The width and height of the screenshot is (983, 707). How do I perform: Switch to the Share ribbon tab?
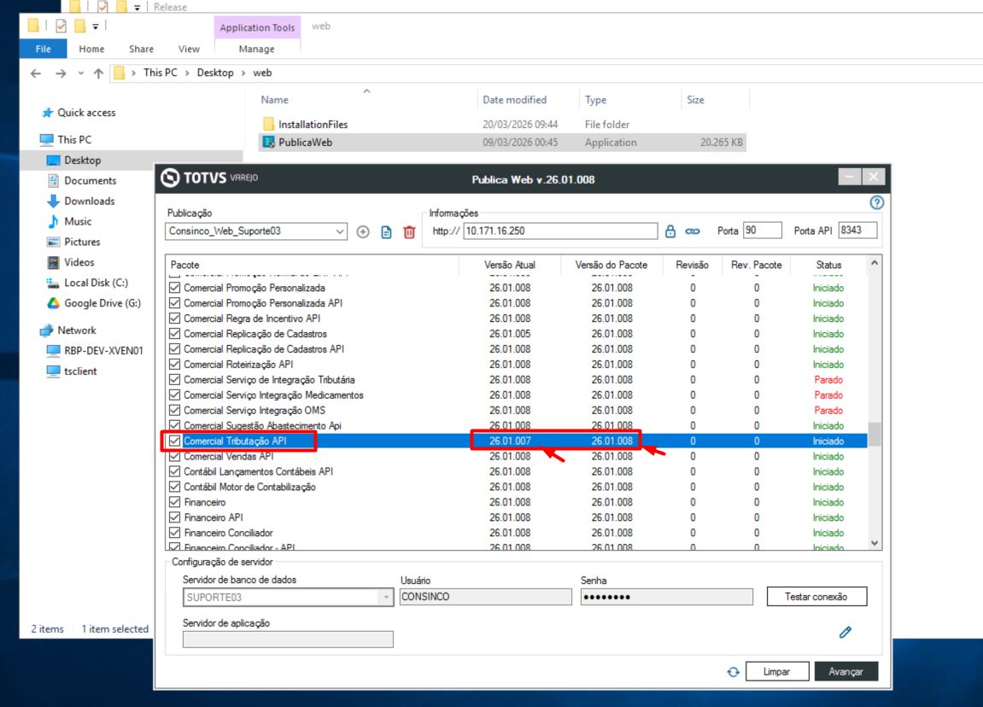(x=141, y=49)
